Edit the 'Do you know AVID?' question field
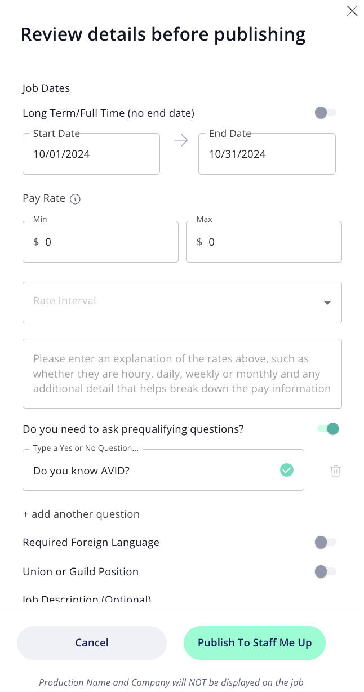 click(x=163, y=470)
